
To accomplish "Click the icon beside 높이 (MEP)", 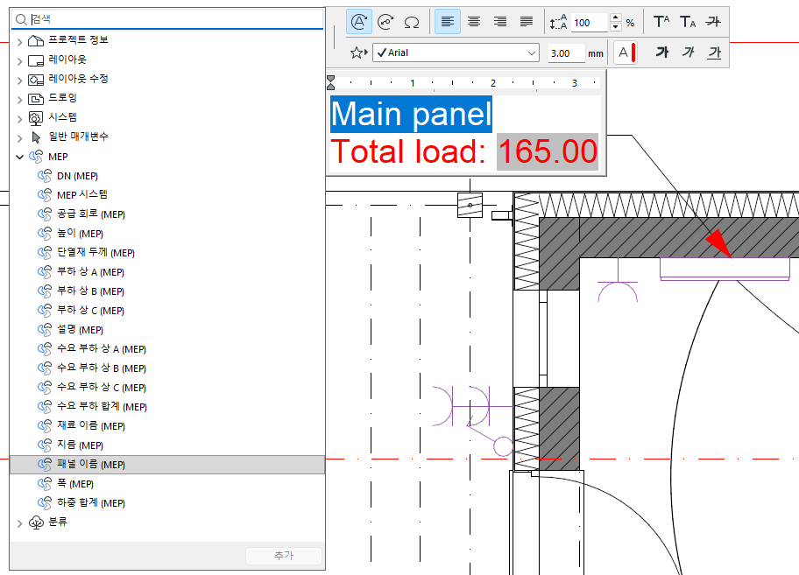I will (45, 233).
